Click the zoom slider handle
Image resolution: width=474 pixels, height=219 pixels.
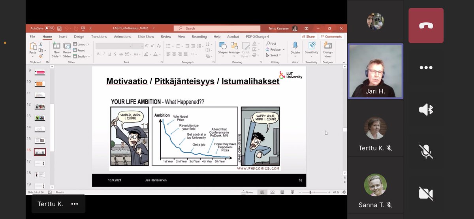pyautogui.click(x=310, y=192)
